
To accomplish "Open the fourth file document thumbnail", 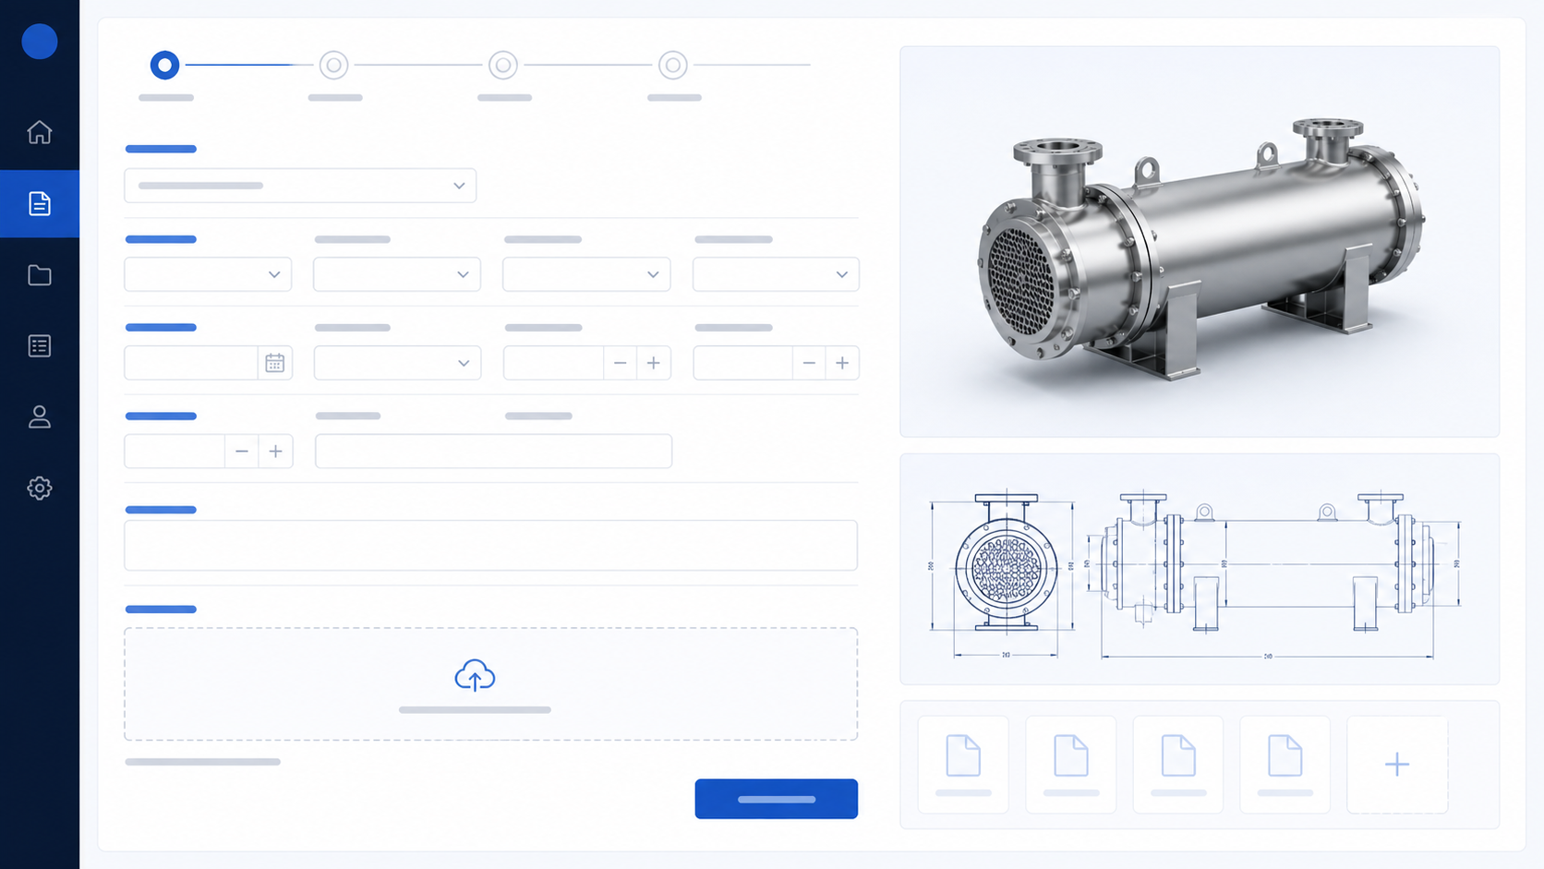I will (x=1285, y=764).
